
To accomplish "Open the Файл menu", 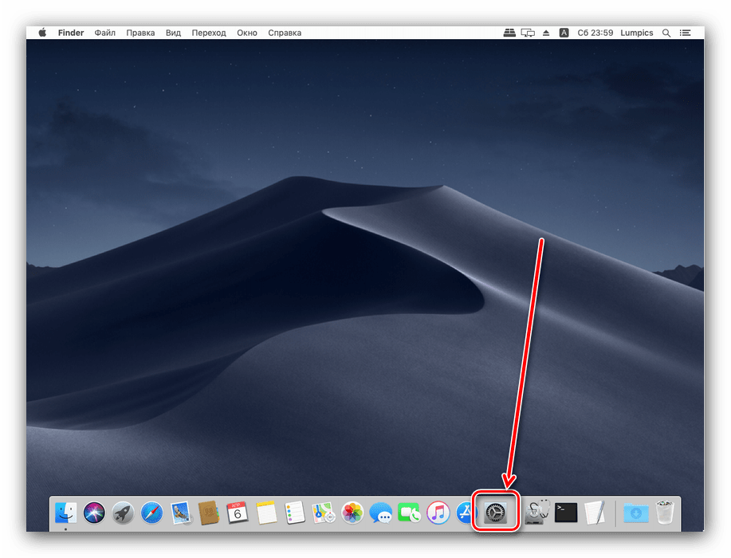I will [x=104, y=33].
